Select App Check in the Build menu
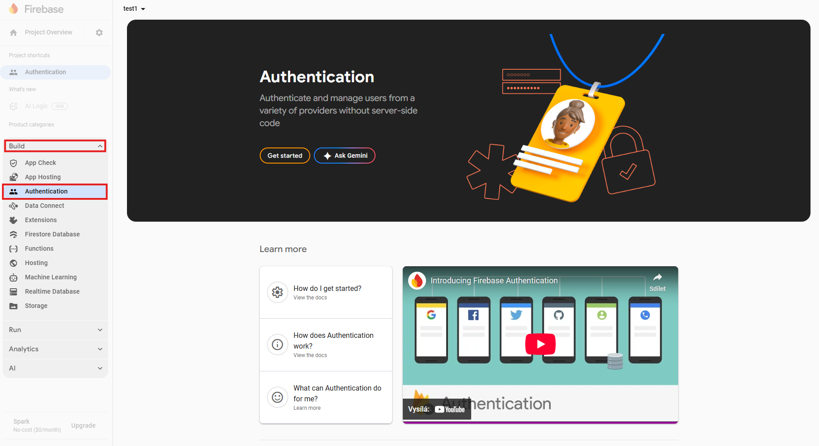 click(x=55, y=163)
